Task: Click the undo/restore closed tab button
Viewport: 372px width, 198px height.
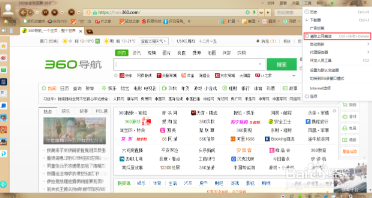Action: pyautogui.click(x=71, y=12)
